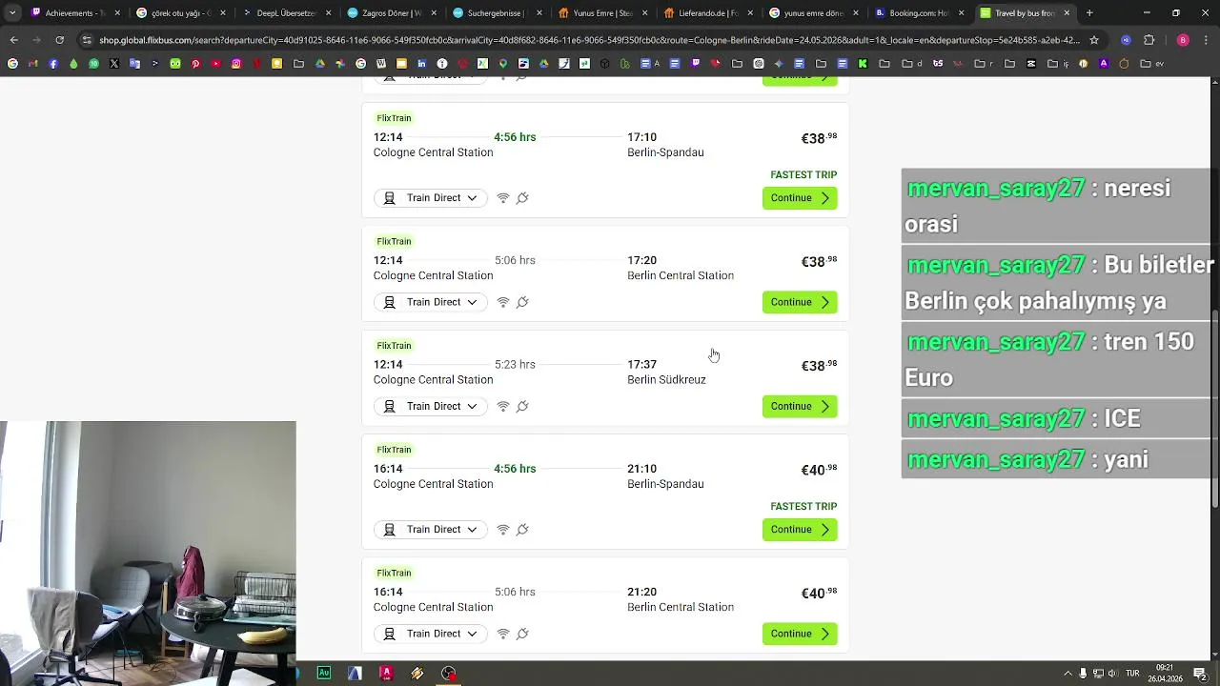Continue with 16:14 Berlin Central Station trip

point(800,634)
